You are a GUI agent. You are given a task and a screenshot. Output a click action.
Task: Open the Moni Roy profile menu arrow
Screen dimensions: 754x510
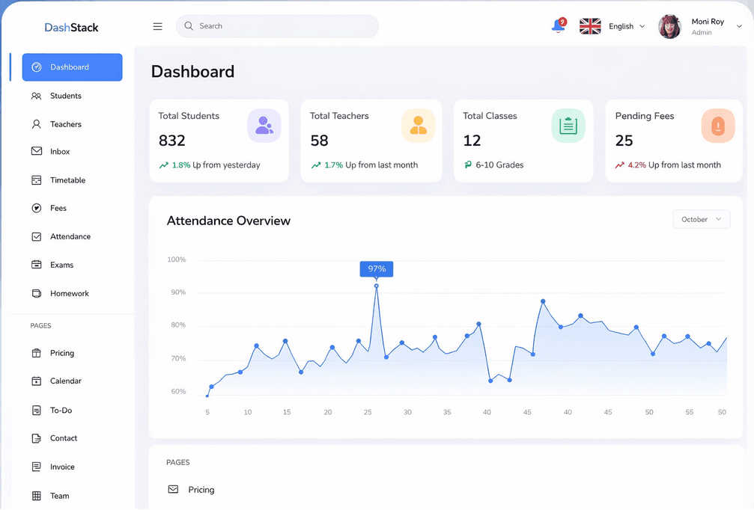[x=739, y=27]
